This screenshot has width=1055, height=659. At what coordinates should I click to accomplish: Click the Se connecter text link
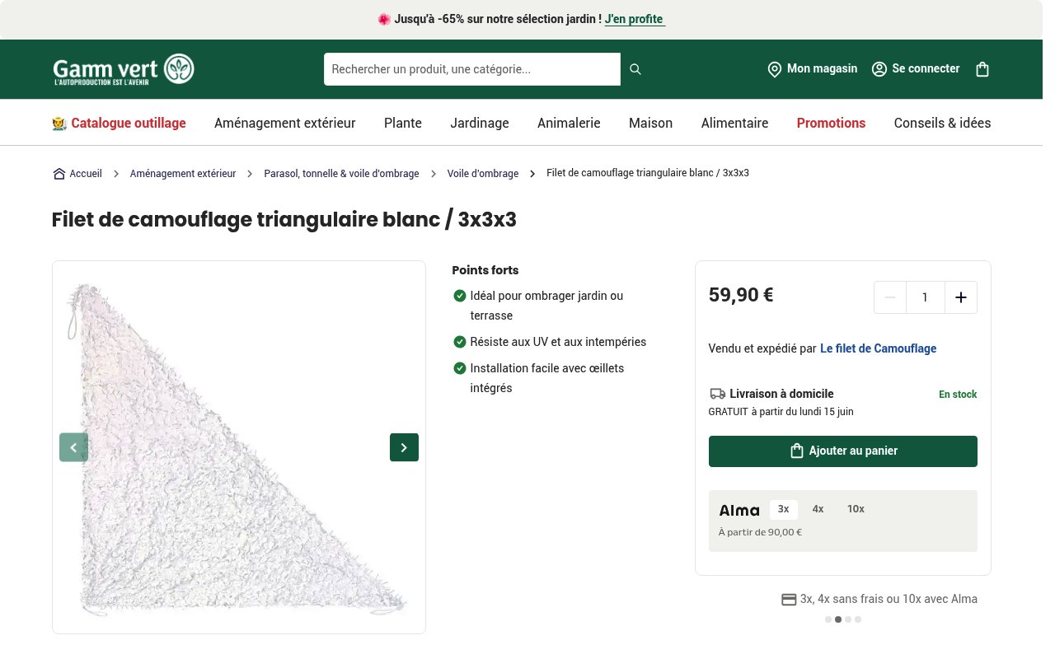[x=926, y=69]
